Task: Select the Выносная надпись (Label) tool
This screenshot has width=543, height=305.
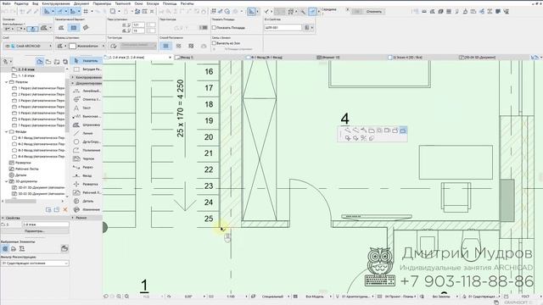Action: coord(87,117)
